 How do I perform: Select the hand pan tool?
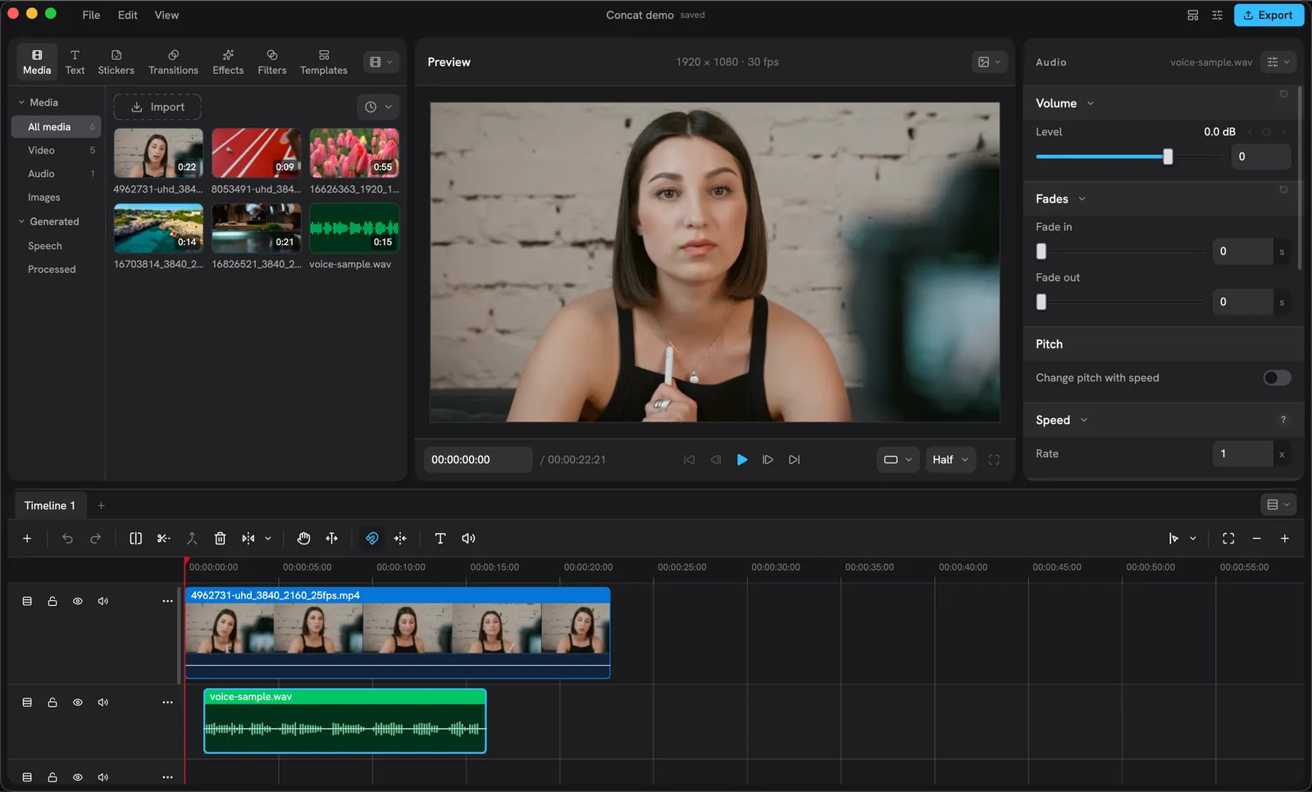pos(303,539)
